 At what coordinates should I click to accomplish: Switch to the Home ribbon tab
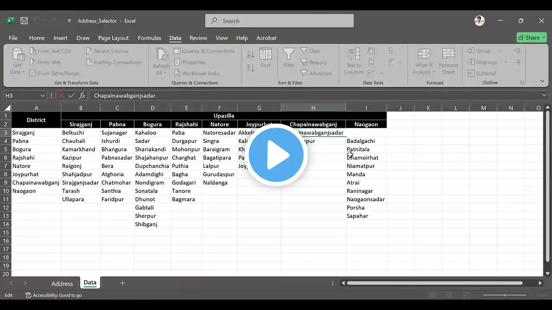tap(37, 38)
